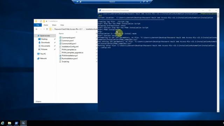Click the pin icon beside Pictures
This screenshot has height=126, width=224.
pos(55,49)
